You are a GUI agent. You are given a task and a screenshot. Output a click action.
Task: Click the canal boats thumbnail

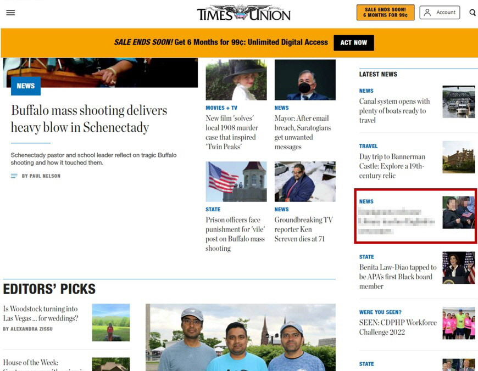coord(458,102)
